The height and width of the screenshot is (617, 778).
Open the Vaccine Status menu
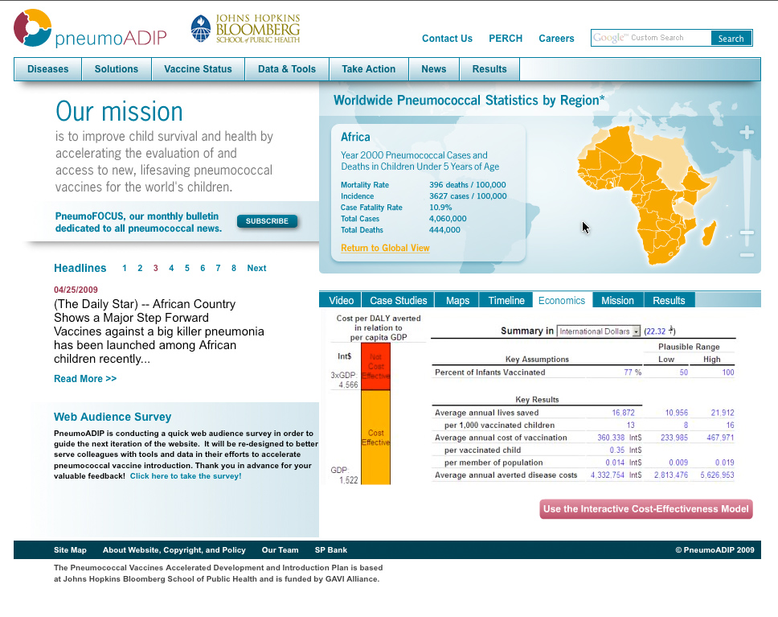(x=198, y=69)
